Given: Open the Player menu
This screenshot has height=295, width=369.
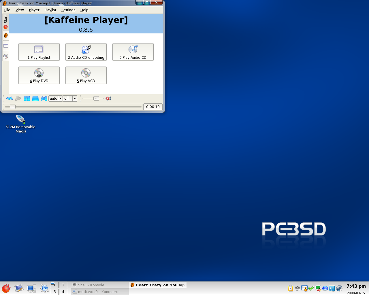Looking at the screenshot, I should pos(34,10).
